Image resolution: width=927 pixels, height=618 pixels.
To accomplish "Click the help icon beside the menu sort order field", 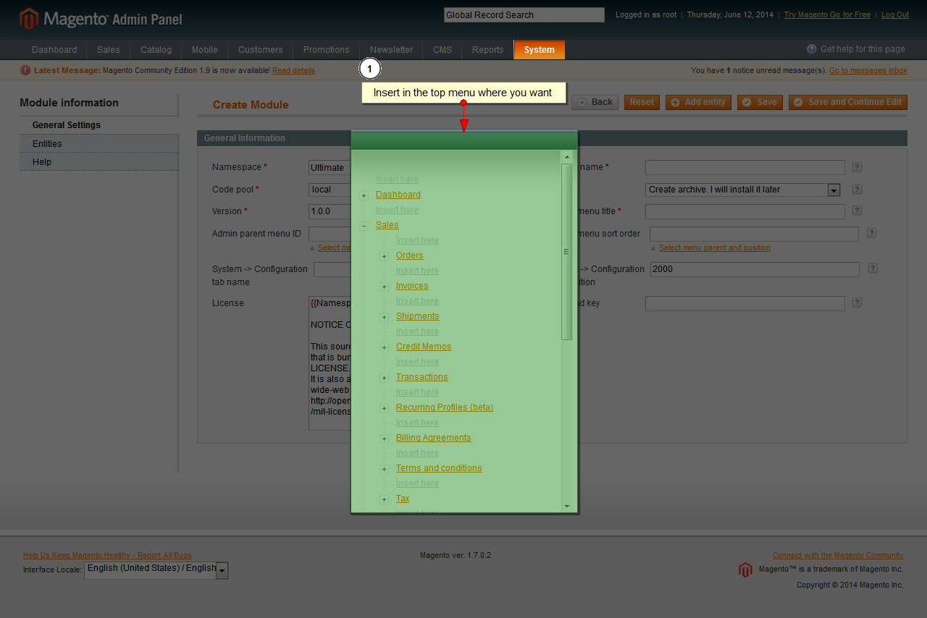I will click(871, 233).
